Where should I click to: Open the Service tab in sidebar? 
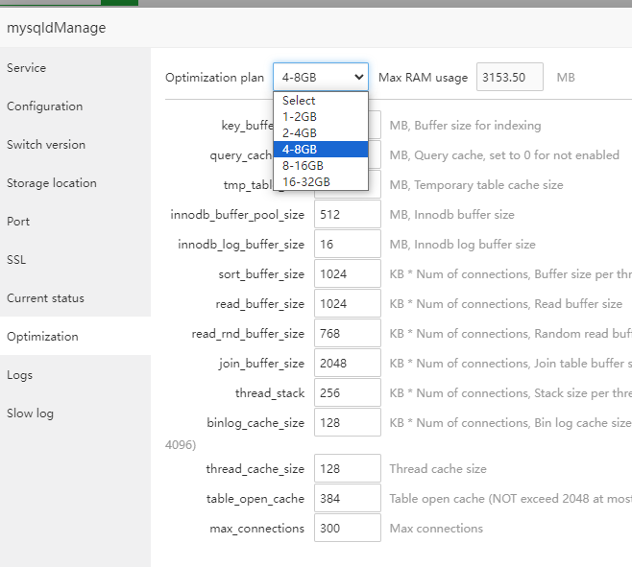coord(27,68)
